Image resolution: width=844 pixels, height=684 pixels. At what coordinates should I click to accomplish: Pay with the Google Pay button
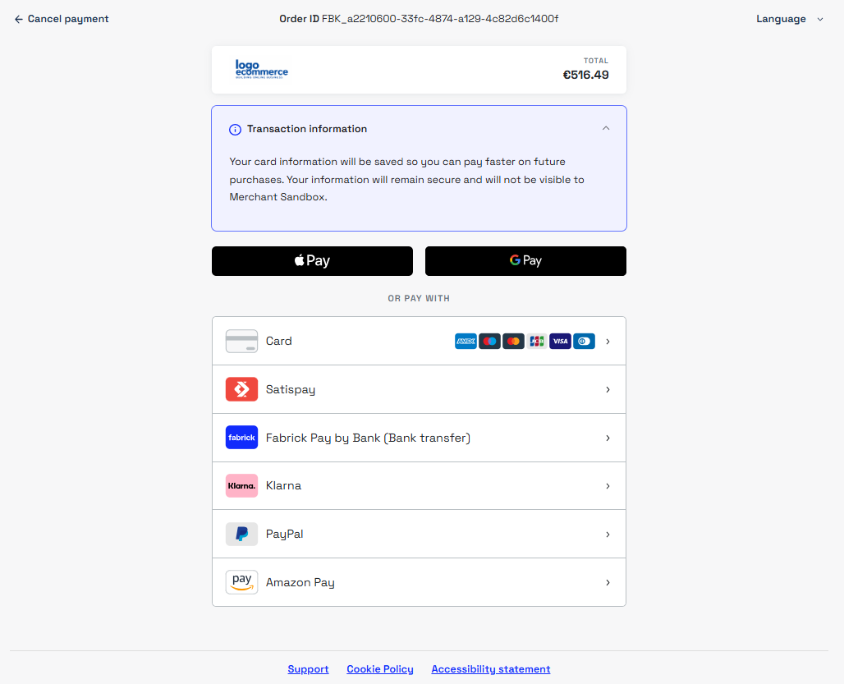[526, 261]
